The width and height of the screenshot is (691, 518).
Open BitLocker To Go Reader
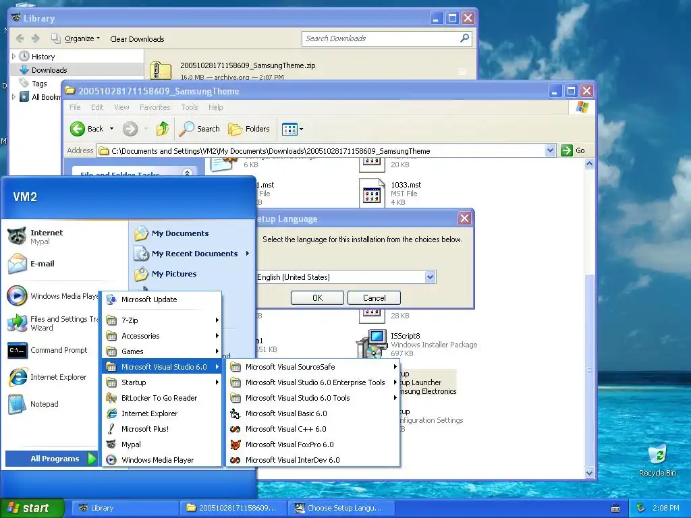coord(162,398)
